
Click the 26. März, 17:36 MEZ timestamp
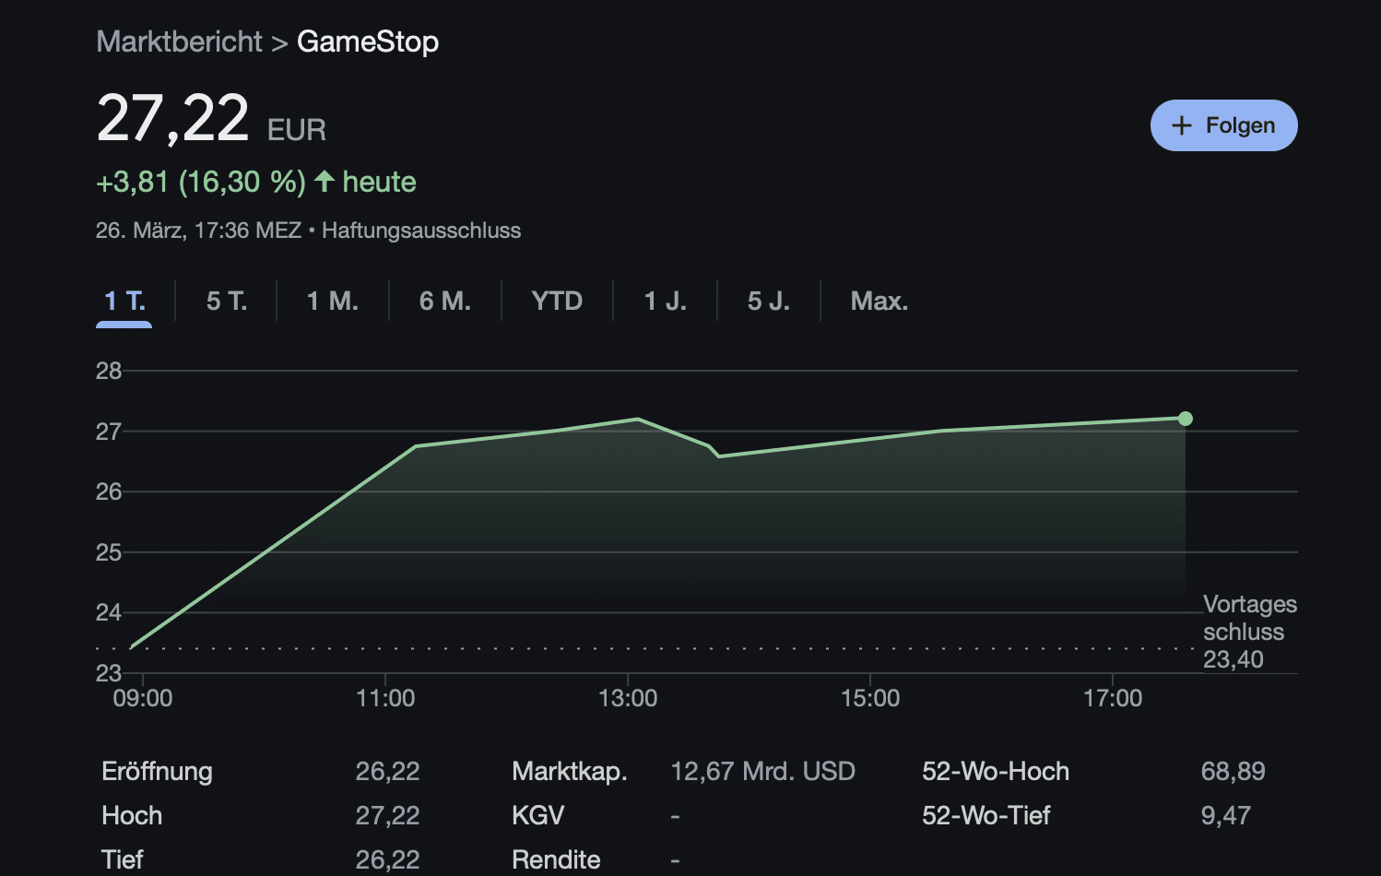[x=199, y=231]
